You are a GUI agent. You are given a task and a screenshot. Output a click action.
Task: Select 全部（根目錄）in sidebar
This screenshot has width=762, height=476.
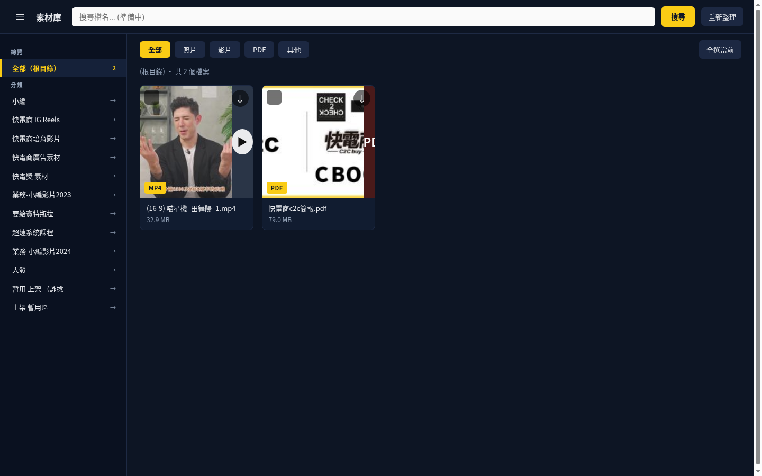(x=63, y=68)
